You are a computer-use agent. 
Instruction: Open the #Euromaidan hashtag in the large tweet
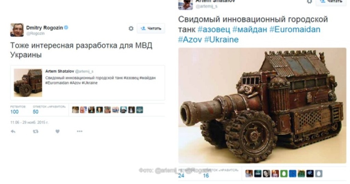[x=295, y=29]
